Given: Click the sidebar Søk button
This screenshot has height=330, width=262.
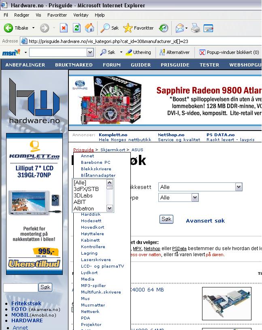Looking at the screenshot, I should [45, 287].
